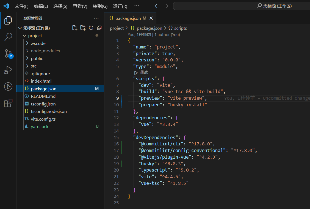This screenshot has width=310, height=209.
Task: Open the Search view in activity bar
Action: point(8,37)
